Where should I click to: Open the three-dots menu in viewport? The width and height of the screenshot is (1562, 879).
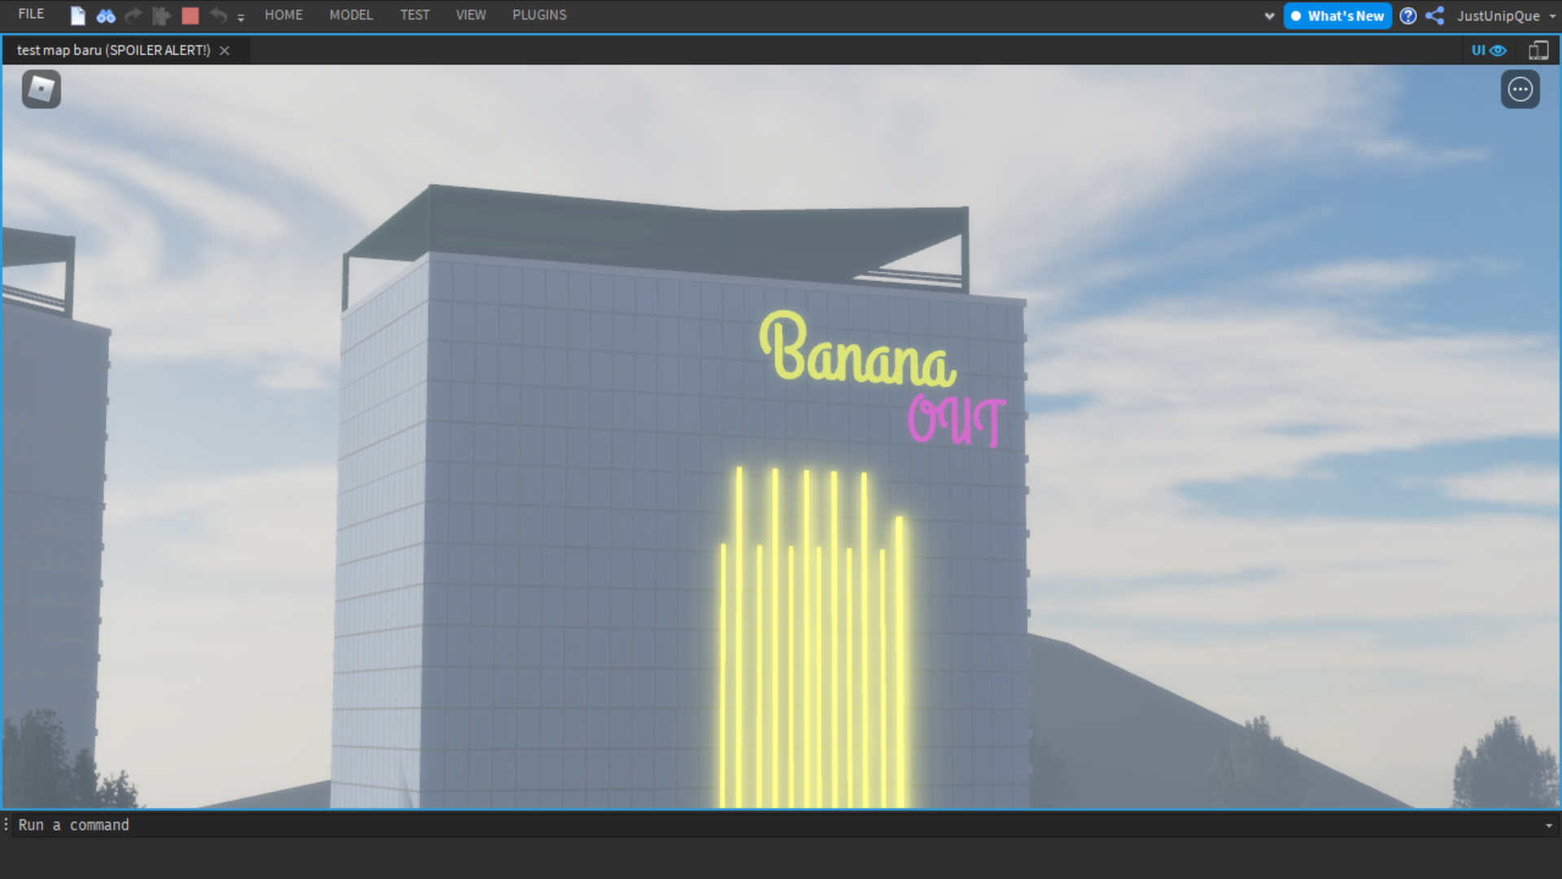(1521, 89)
